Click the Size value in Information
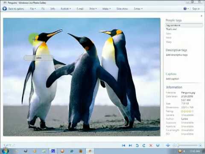 tap(184, 104)
